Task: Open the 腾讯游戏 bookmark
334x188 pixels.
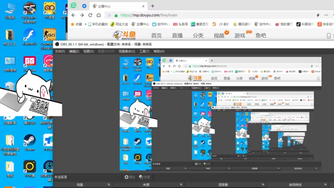Action: click(242, 24)
